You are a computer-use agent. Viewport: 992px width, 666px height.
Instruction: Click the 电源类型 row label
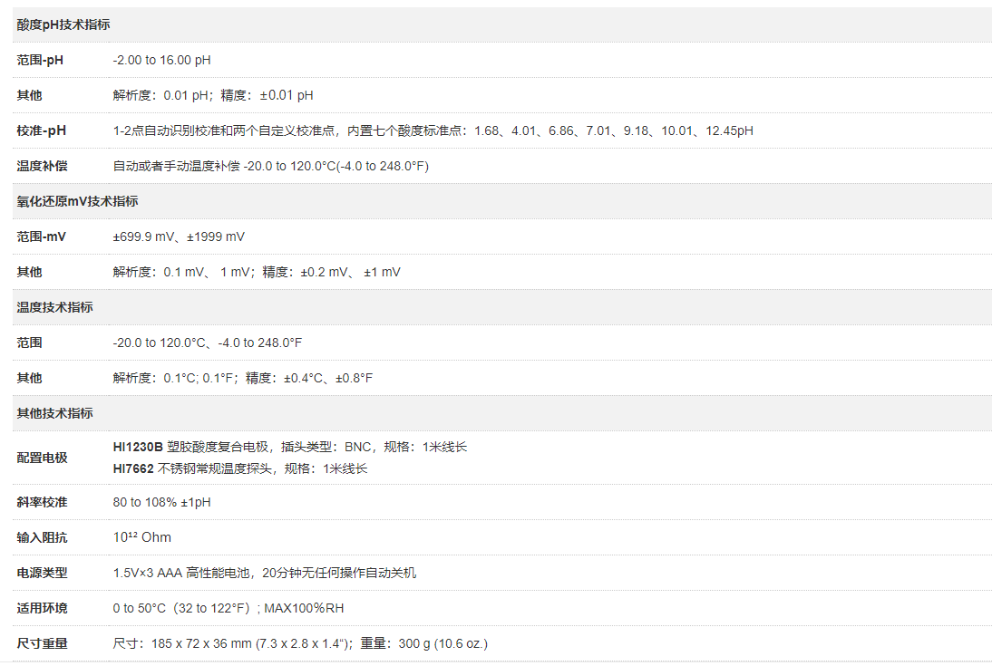coord(42,573)
